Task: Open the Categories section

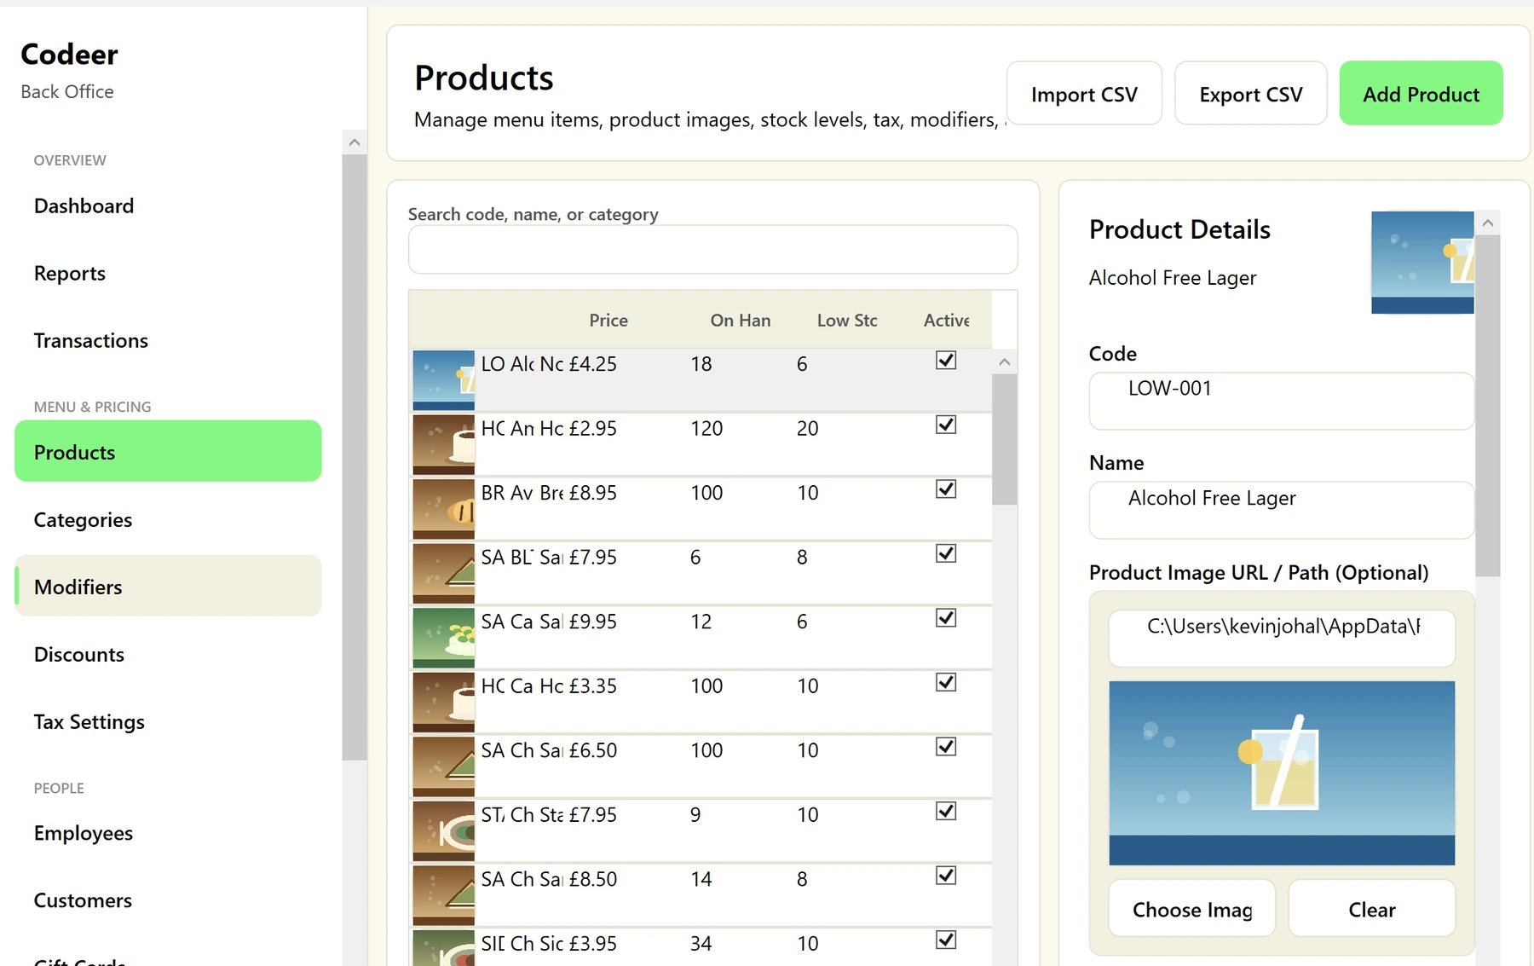Action: tap(168, 519)
